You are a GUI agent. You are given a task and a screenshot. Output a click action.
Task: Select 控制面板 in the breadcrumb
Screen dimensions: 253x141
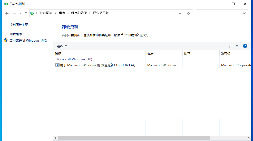tap(46, 13)
